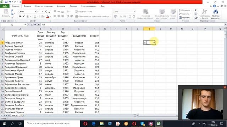Copy the selection using the copy icon

(x=12, y=14)
